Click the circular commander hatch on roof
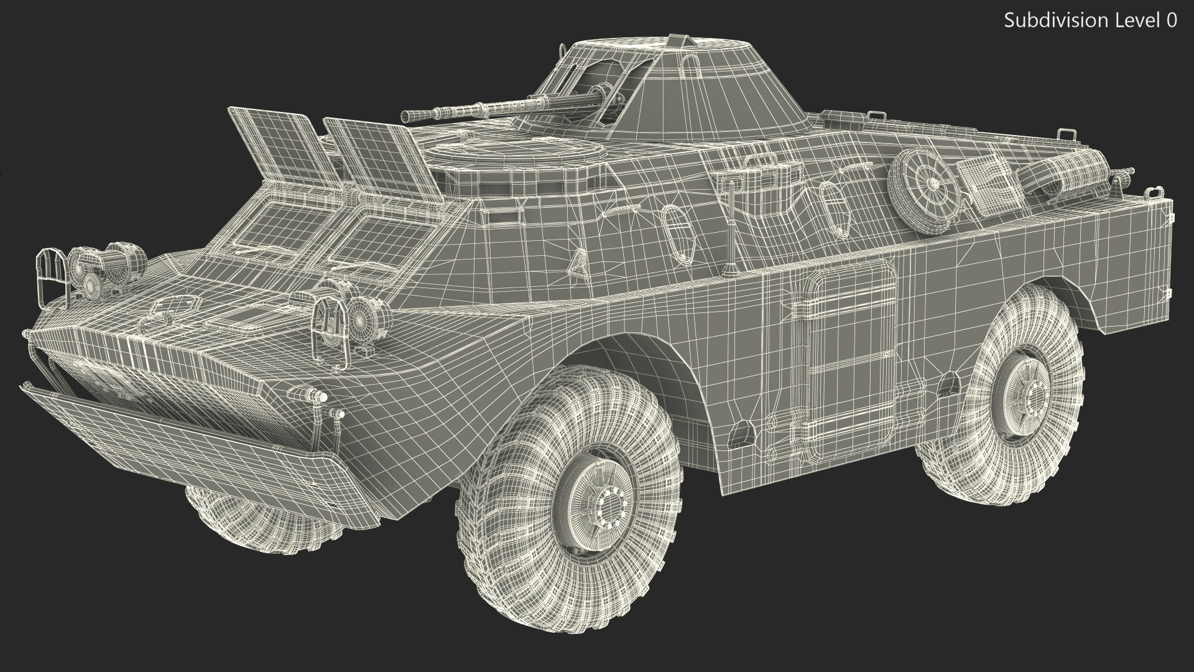Screen dimensions: 1194x672 (x=516, y=152)
